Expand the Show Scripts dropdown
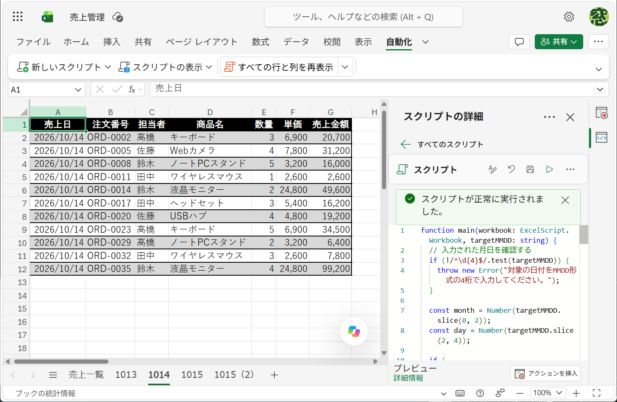 (x=209, y=67)
